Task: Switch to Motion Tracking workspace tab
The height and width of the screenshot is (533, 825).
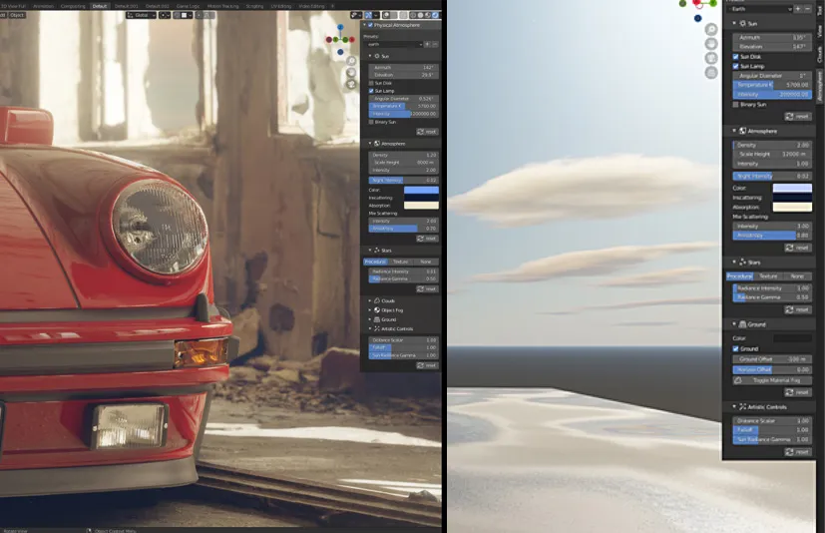Action: 222,6
